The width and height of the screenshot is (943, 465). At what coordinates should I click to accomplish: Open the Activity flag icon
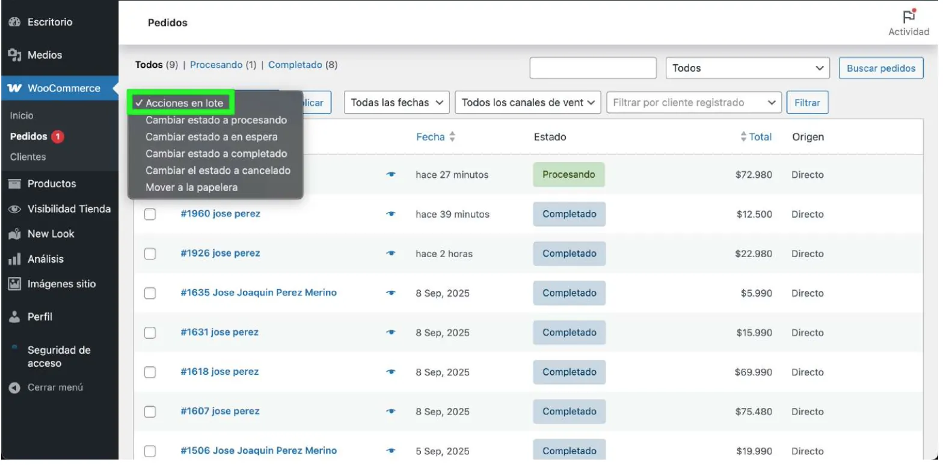click(x=908, y=17)
